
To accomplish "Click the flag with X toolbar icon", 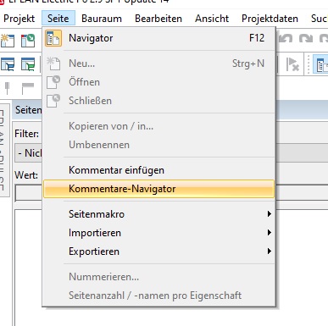I will pos(292,64).
